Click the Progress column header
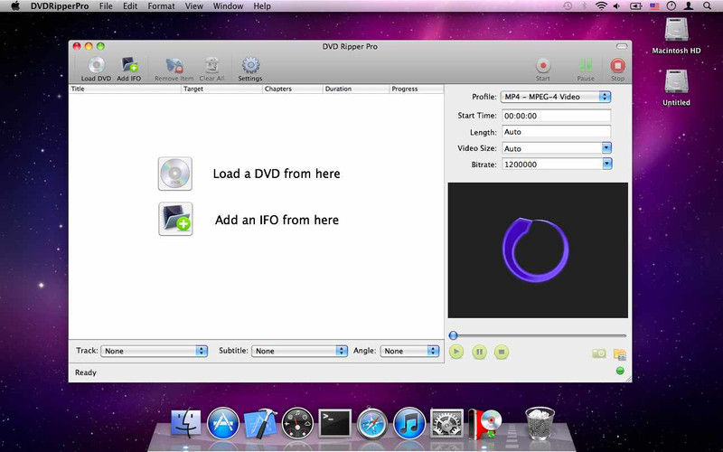Image resolution: width=723 pixels, height=452 pixels. (417, 89)
